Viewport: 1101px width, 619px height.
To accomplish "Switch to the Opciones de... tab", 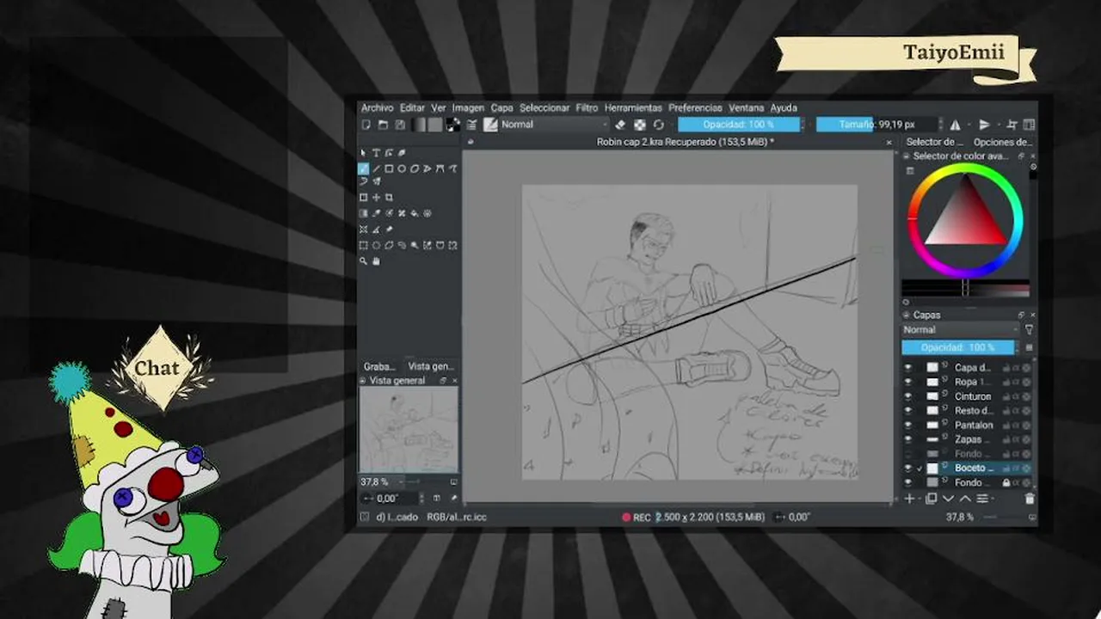I will tap(1001, 142).
